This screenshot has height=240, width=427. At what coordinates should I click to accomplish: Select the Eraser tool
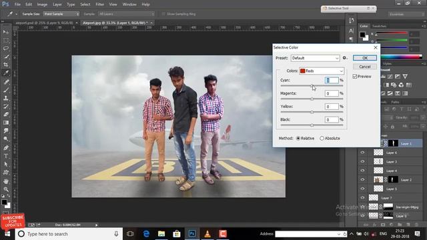6,114
